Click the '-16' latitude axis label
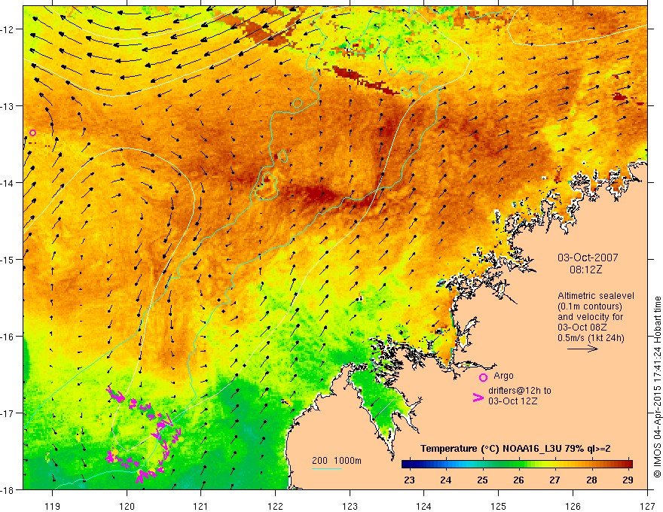This screenshot has width=663, height=512. [x=8, y=337]
